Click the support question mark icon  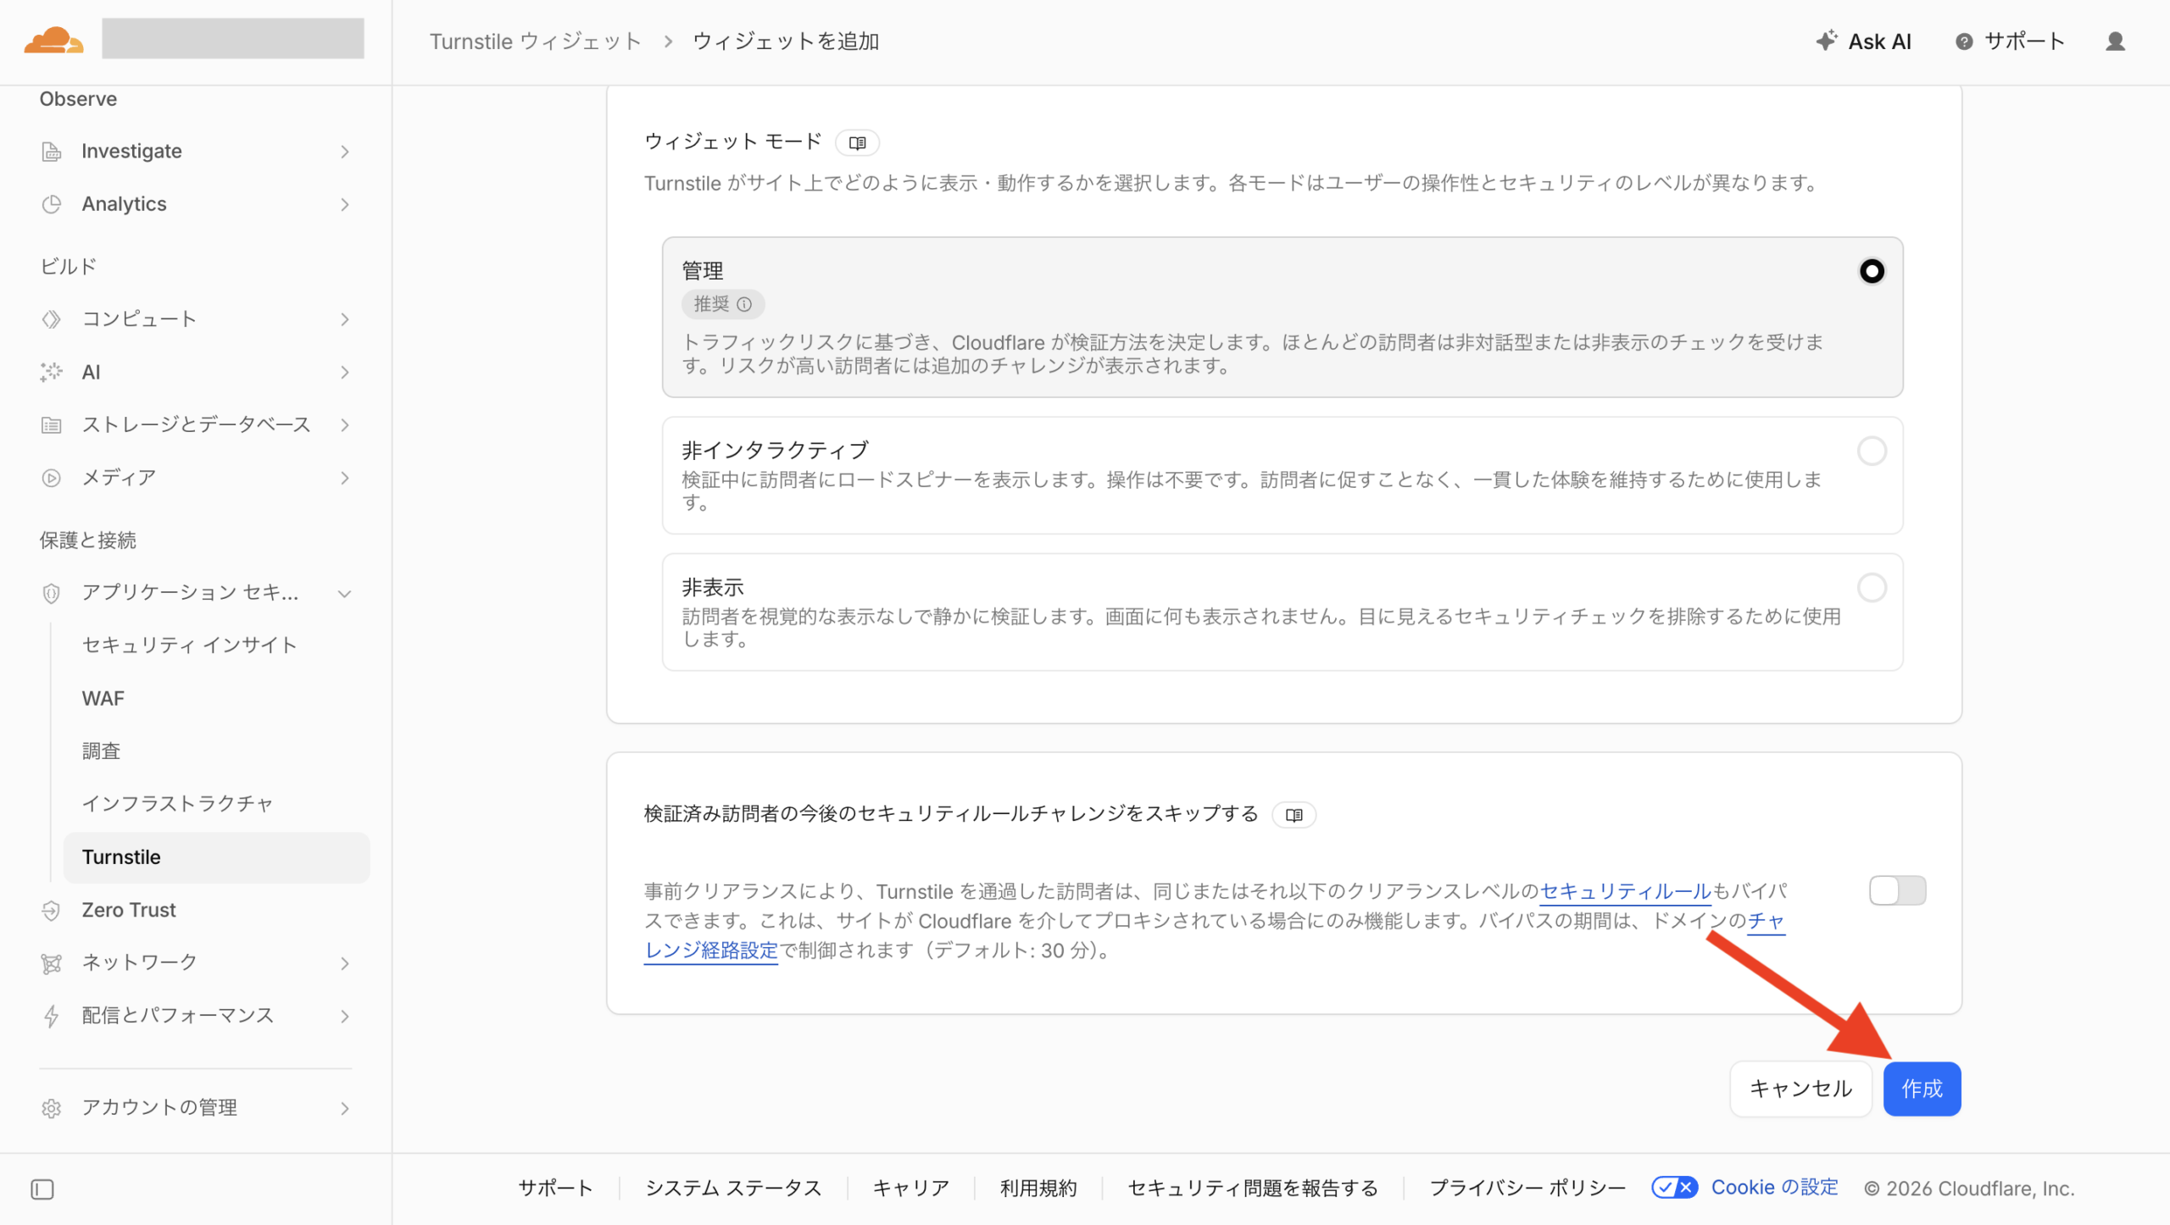[x=1964, y=42]
